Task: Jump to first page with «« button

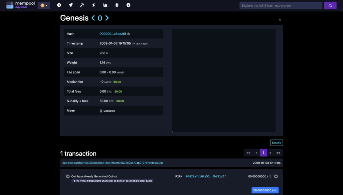Action: pos(249,153)
